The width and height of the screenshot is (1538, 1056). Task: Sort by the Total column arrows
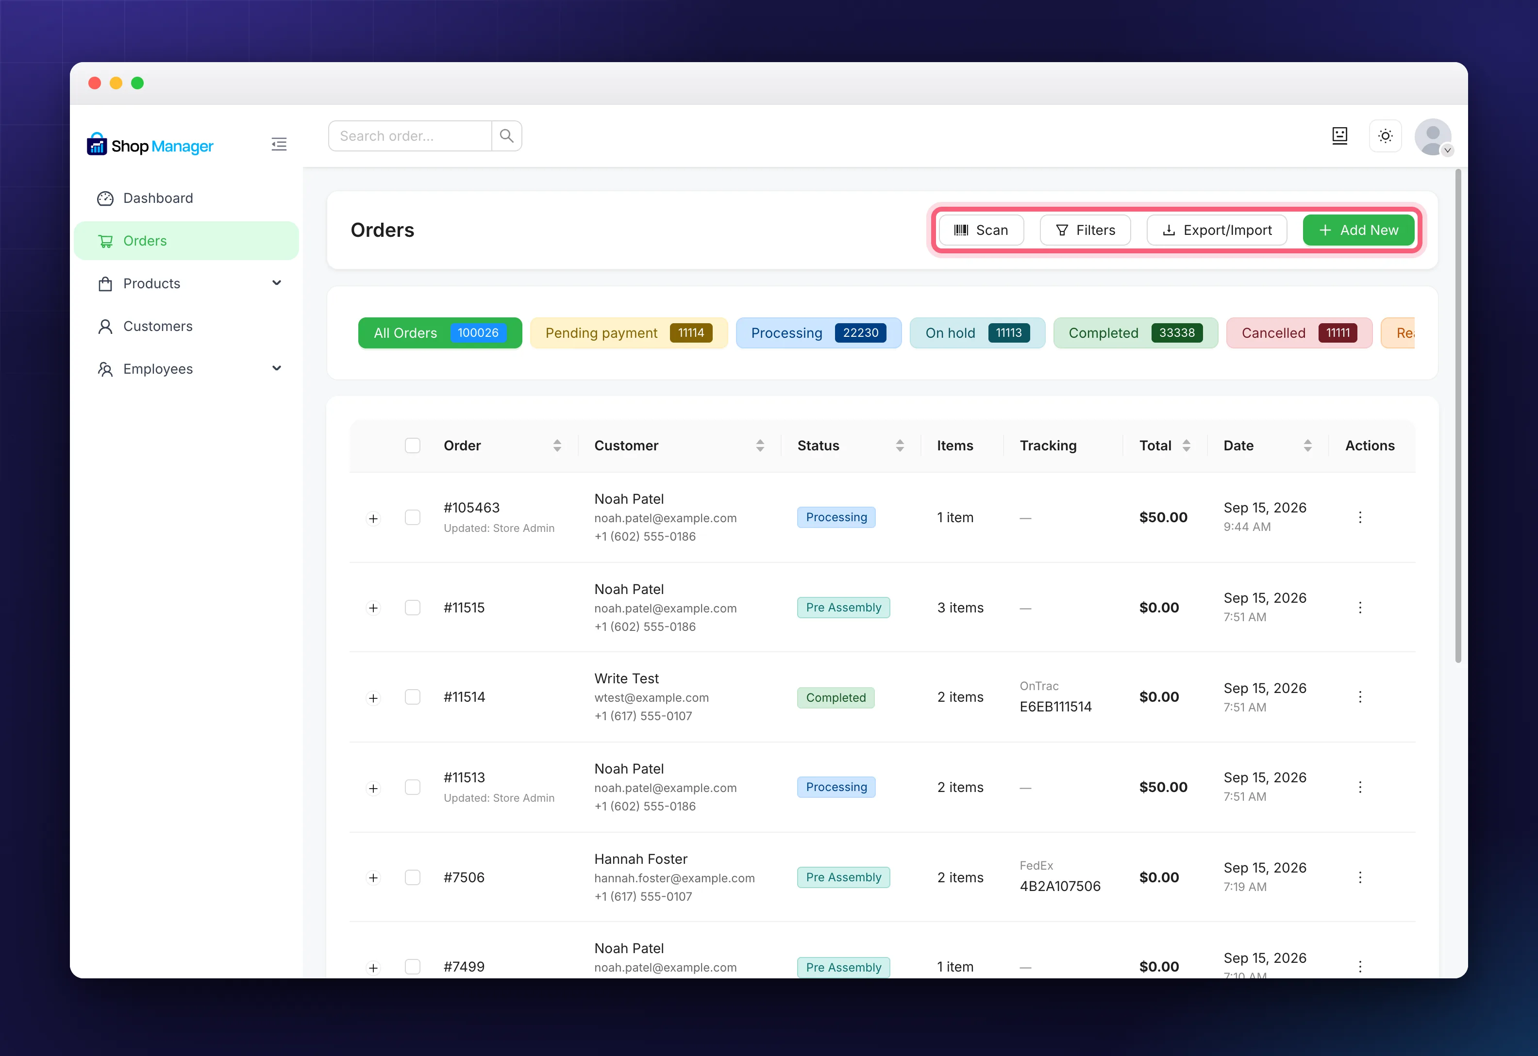1187,446
